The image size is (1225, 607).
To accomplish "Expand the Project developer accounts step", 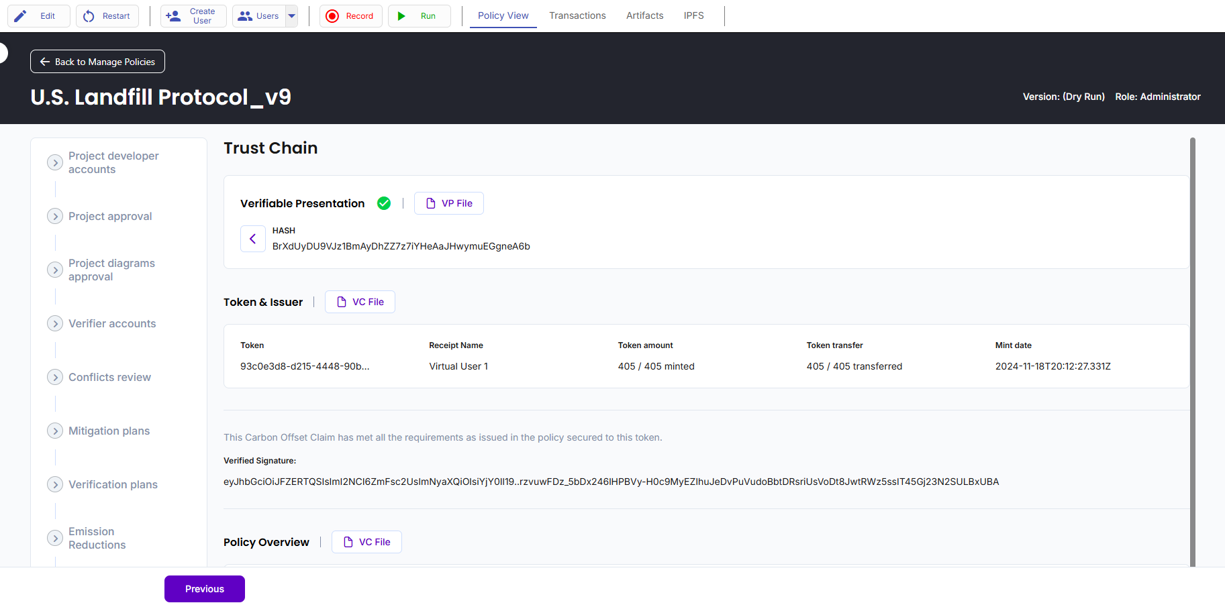I will tap(55, 162).
